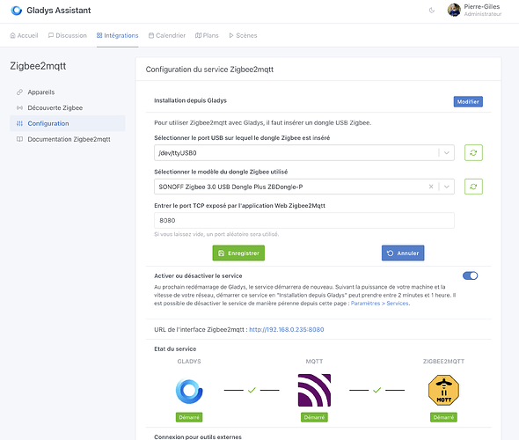Expand the dongle model dropdown arrow
Viewport: 519px width, 440px height.
click(x=447, y=187)
